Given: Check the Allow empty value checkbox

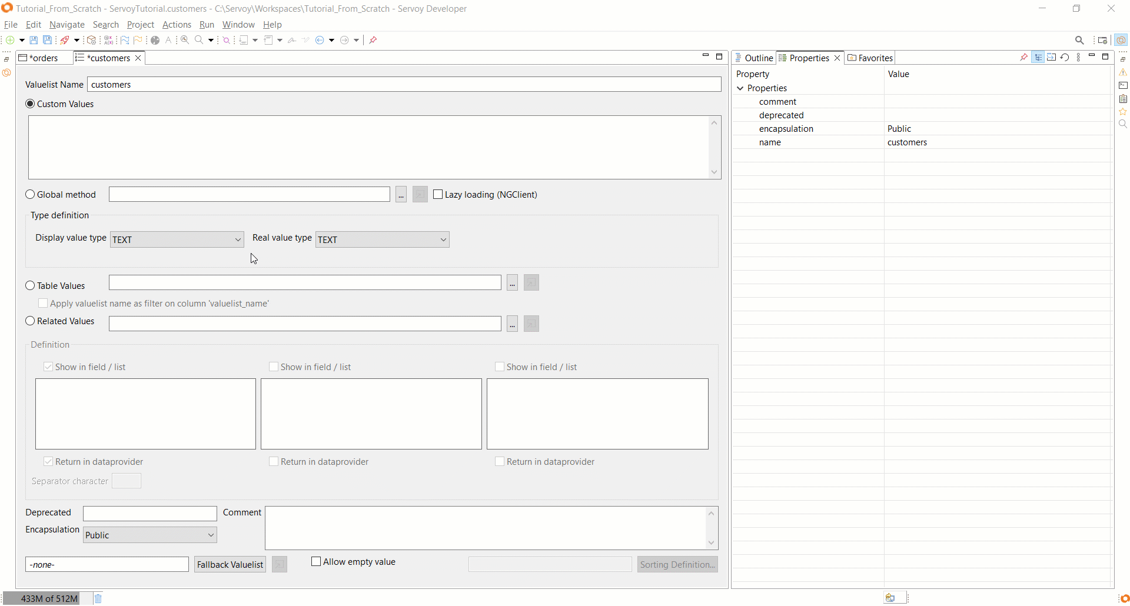Looking at the screenshot, I should [316, 562].
